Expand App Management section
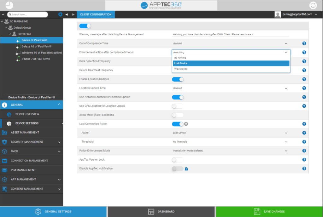Screen dimensions: 323x217 pyautogui.click(x=59, y=180)
